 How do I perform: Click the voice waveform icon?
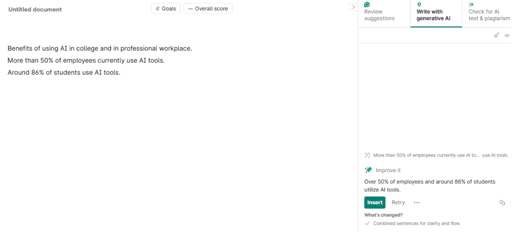[507, 36]
